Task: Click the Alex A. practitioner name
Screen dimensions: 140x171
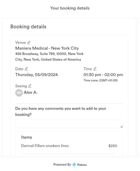Action: pos(30,92)
